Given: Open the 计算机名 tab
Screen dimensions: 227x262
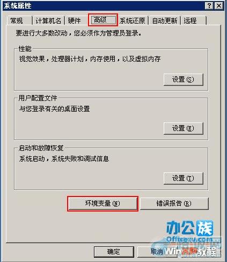Looking at the screenshot, I should [x=48, y=21].
